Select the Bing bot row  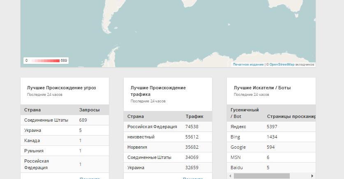[271, 137]
